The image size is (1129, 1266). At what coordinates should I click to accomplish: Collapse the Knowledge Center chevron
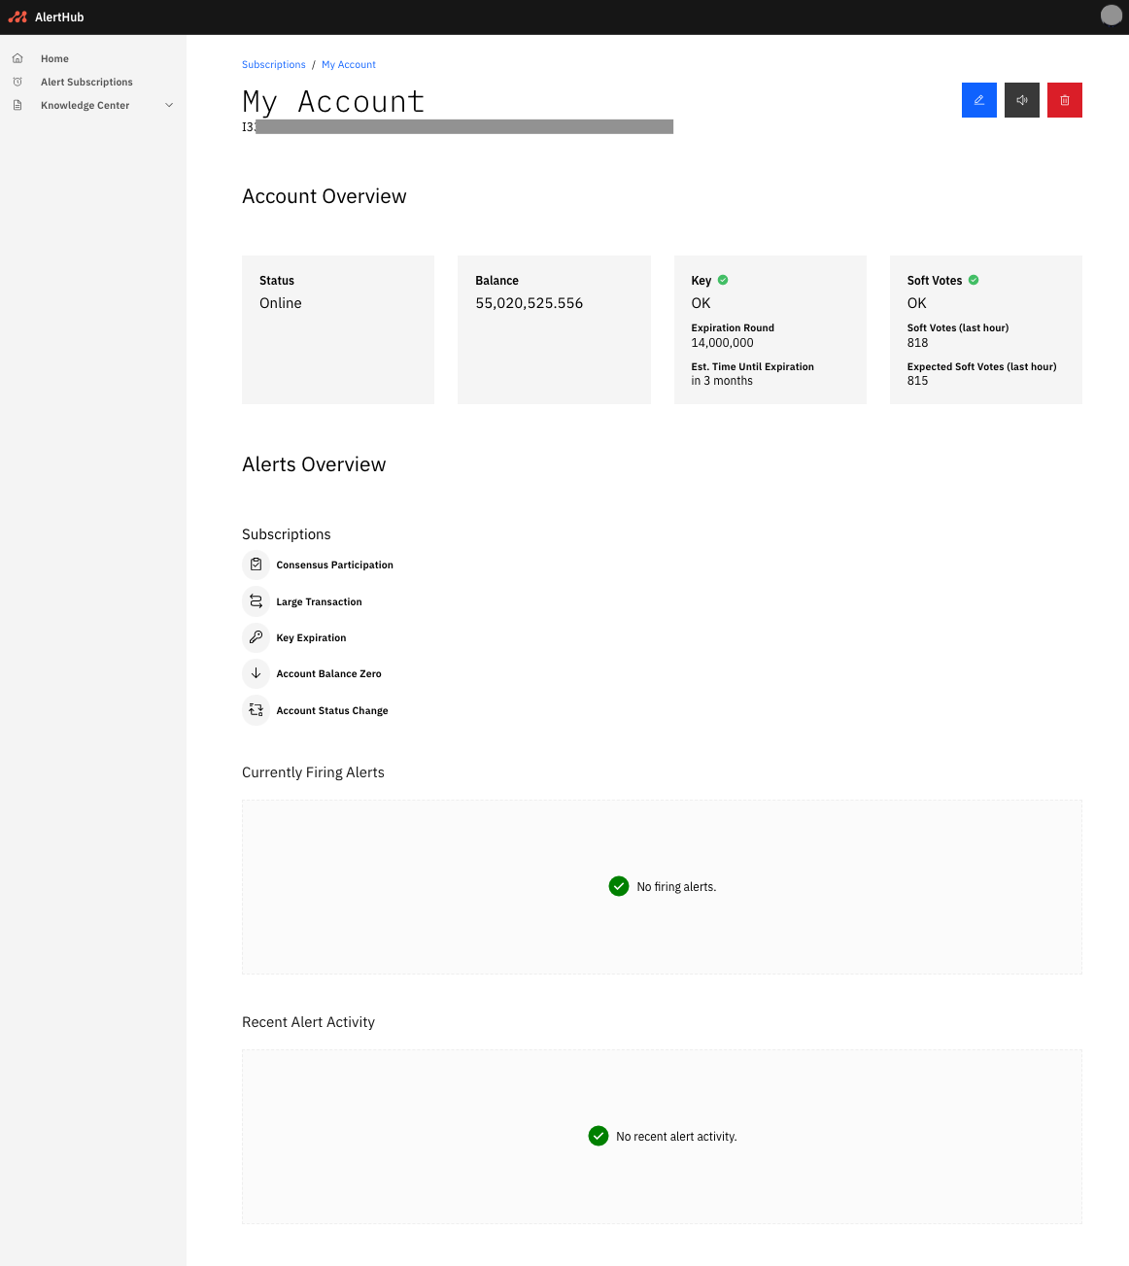(x=169, y=105)
